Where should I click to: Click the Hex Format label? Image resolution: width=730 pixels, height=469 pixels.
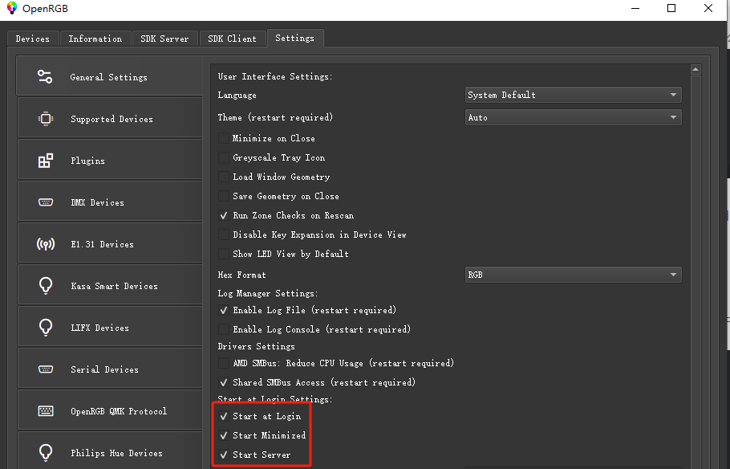[241, 275]
